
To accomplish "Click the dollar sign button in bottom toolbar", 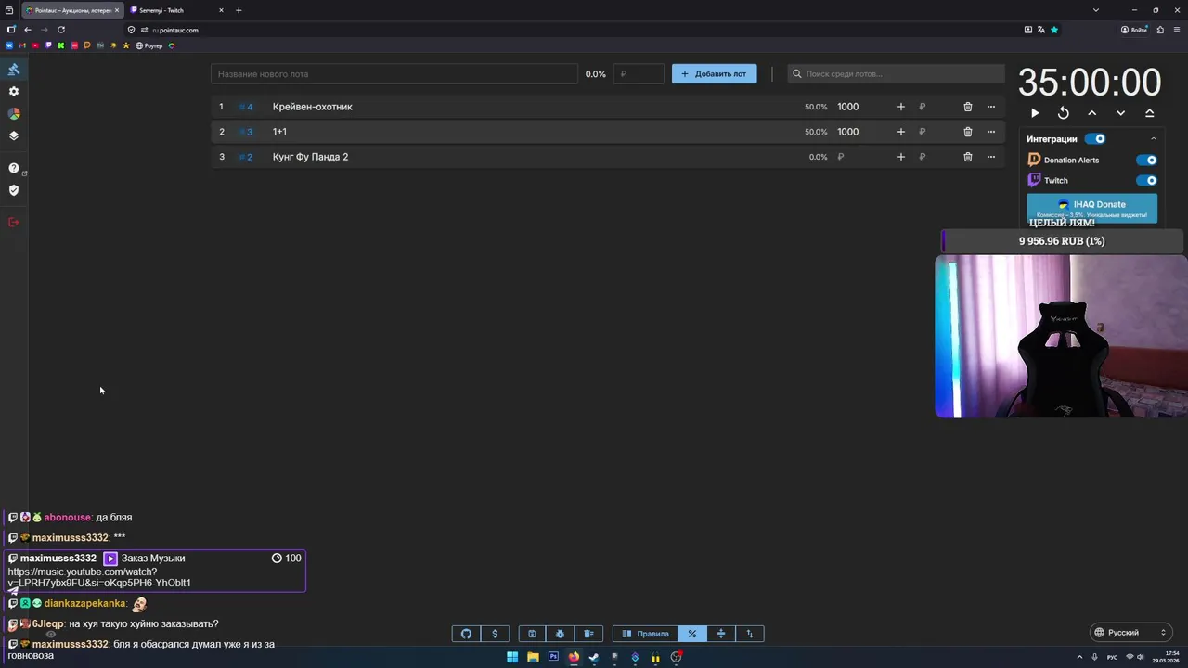I will (x=495, y=634).
